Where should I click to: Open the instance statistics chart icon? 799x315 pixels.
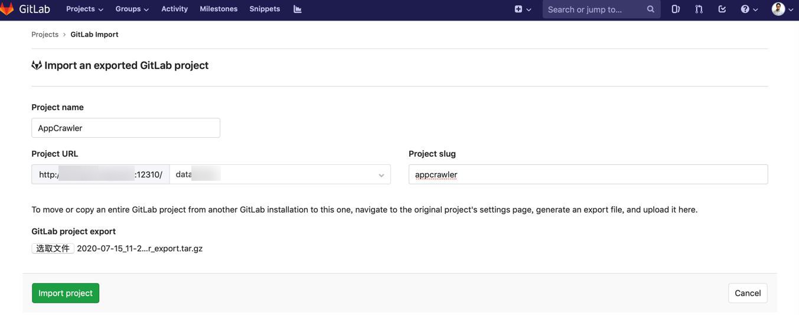298,9
